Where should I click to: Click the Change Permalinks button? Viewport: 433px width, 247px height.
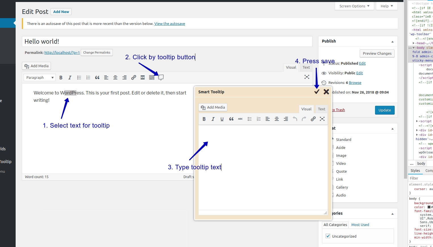tap(97, 52)
